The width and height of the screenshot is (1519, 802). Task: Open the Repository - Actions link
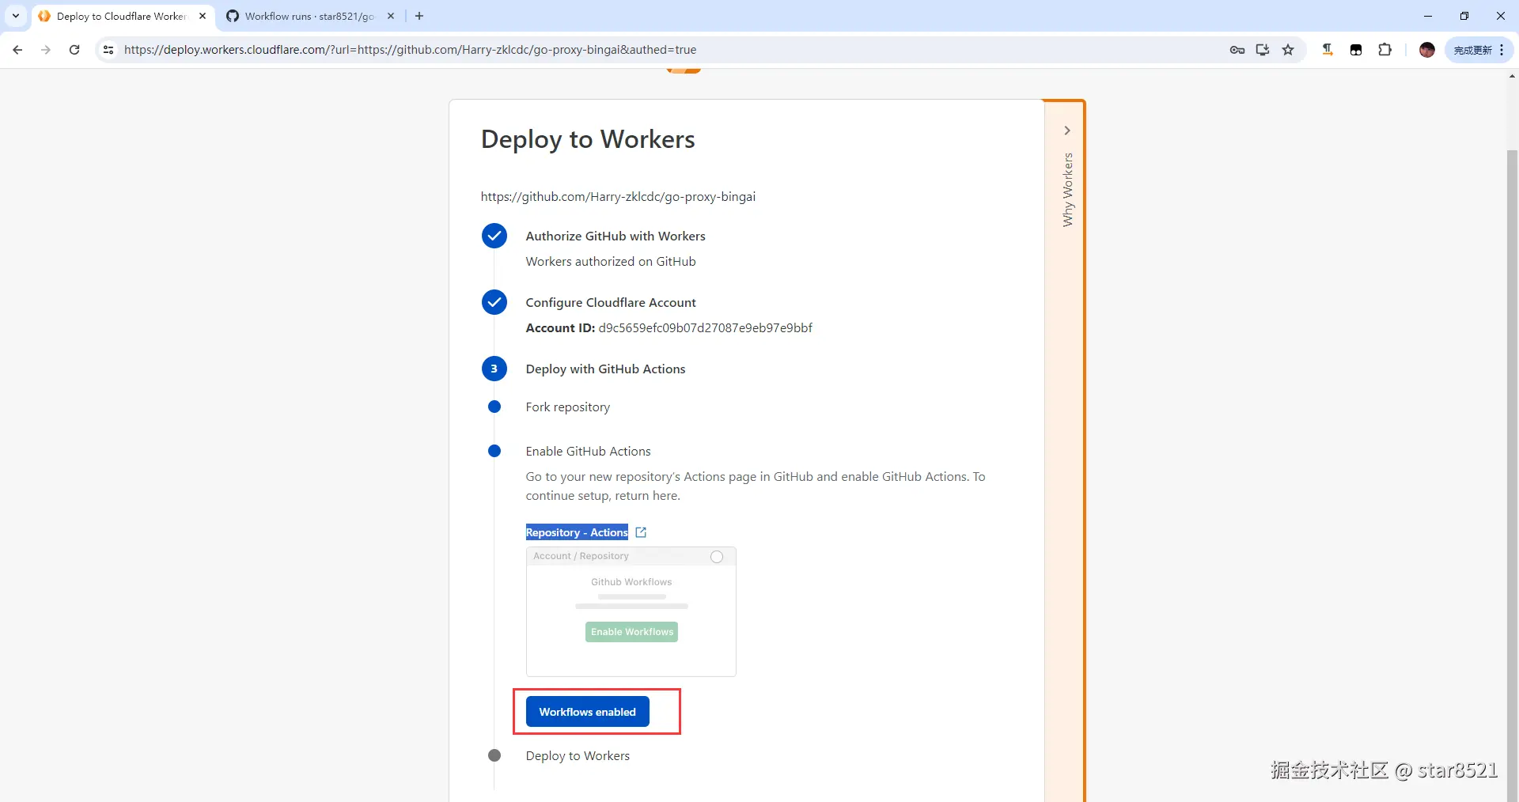[x=577, y=532]
